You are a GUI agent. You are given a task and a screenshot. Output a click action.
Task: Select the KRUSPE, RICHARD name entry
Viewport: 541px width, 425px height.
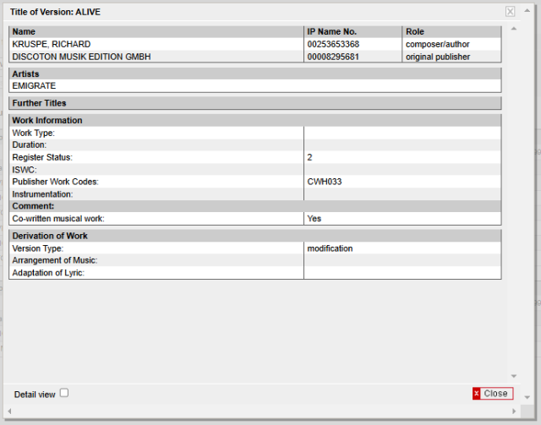point(52,44)
